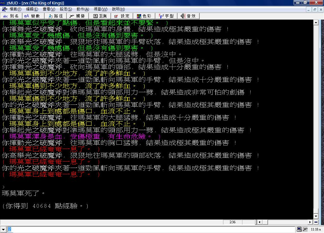Open the 設定 settings editor
This screenshot has width=324, height=233.
tap(122, 16)
